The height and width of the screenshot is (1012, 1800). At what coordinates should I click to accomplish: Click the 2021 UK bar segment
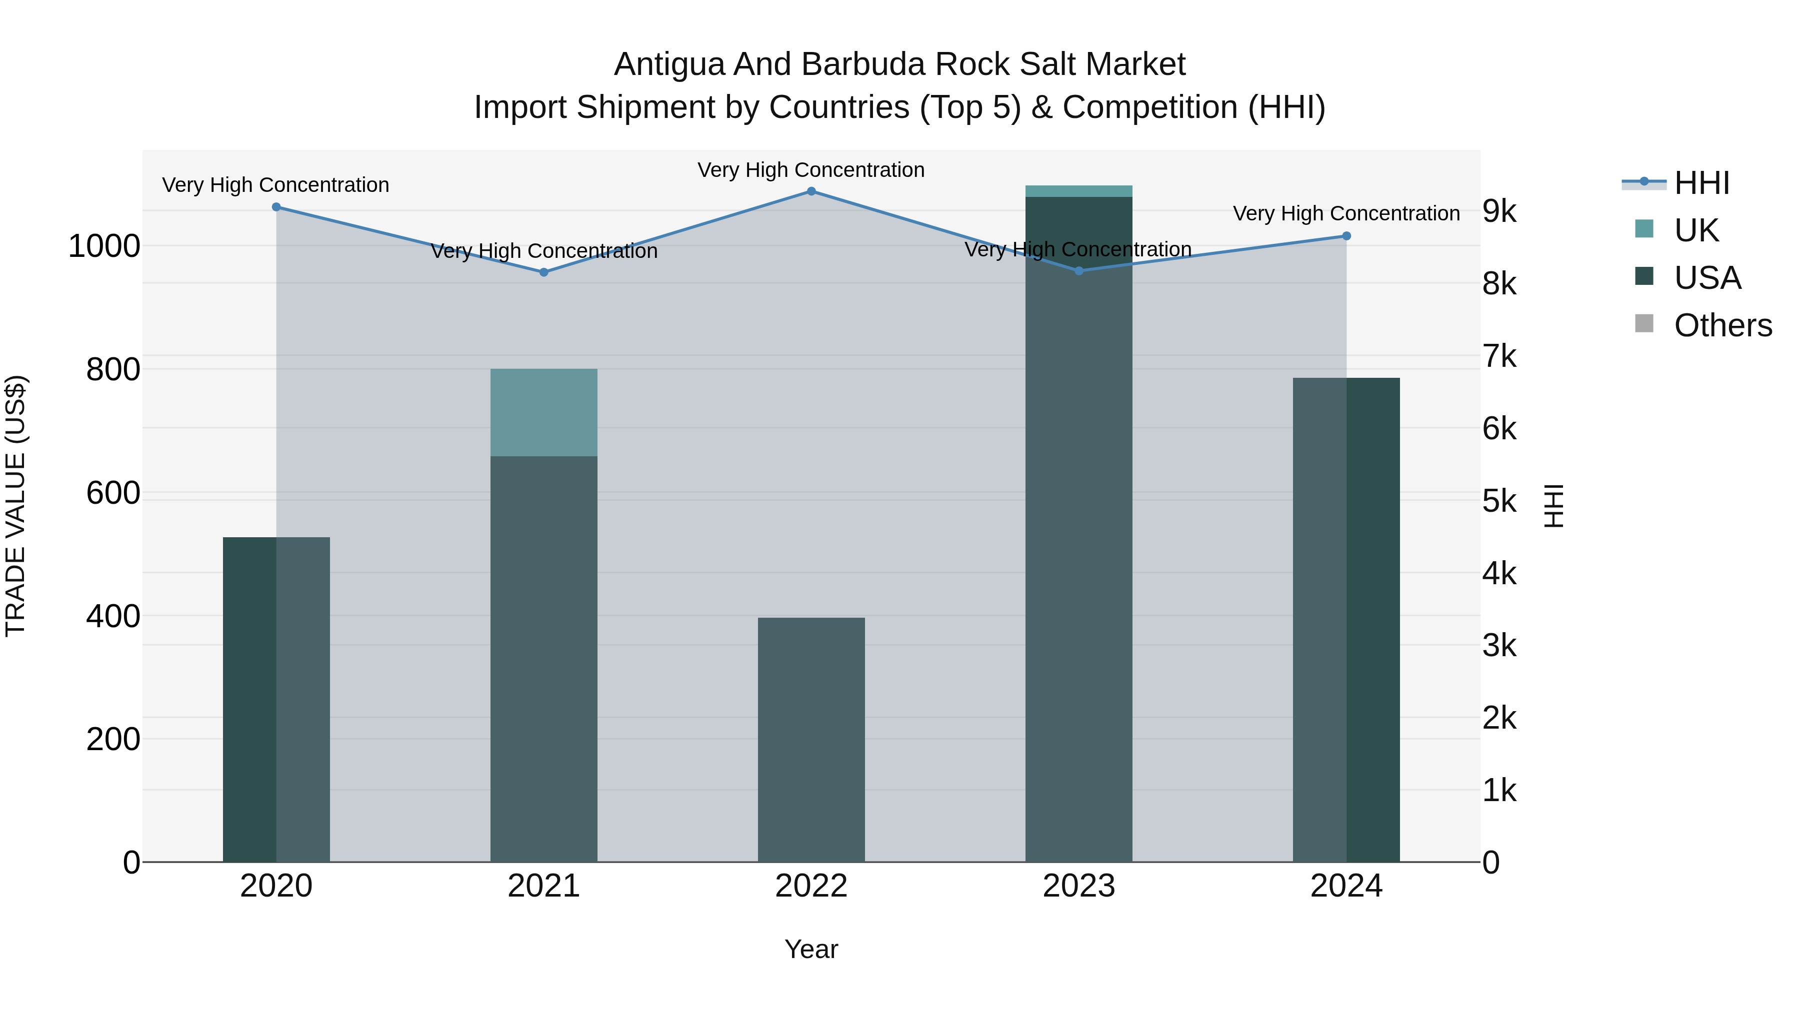543,413
